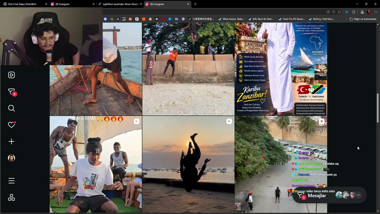
Task: Open the white P bookmark icon
Action: 137,19
